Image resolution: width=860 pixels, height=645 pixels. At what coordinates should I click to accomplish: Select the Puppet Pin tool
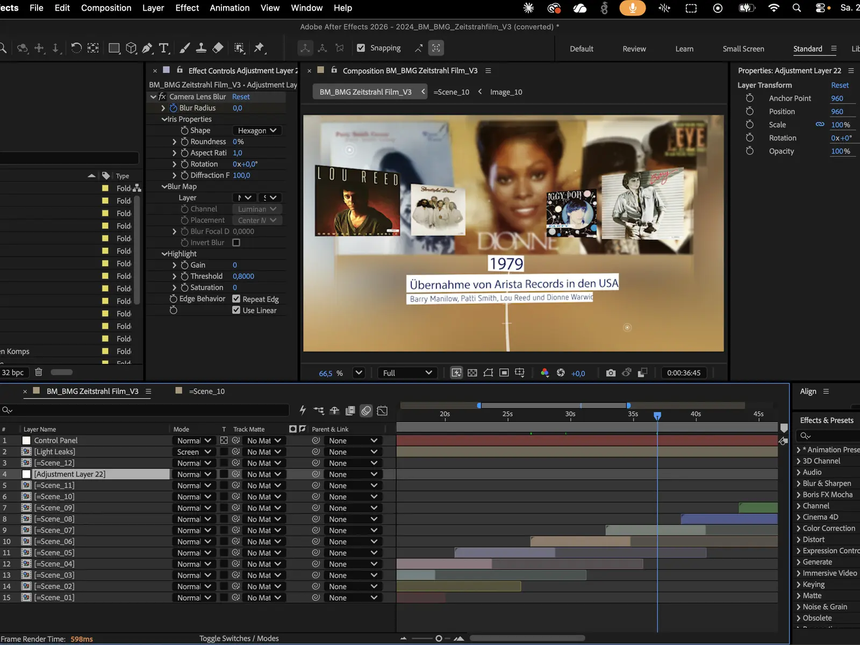(259, 48)
